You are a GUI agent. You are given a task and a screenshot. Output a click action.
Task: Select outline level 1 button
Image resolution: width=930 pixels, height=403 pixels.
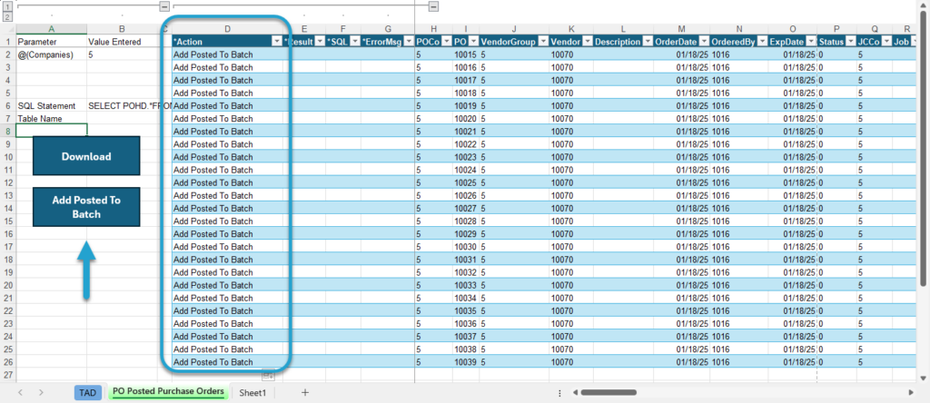tap(7, 6)
